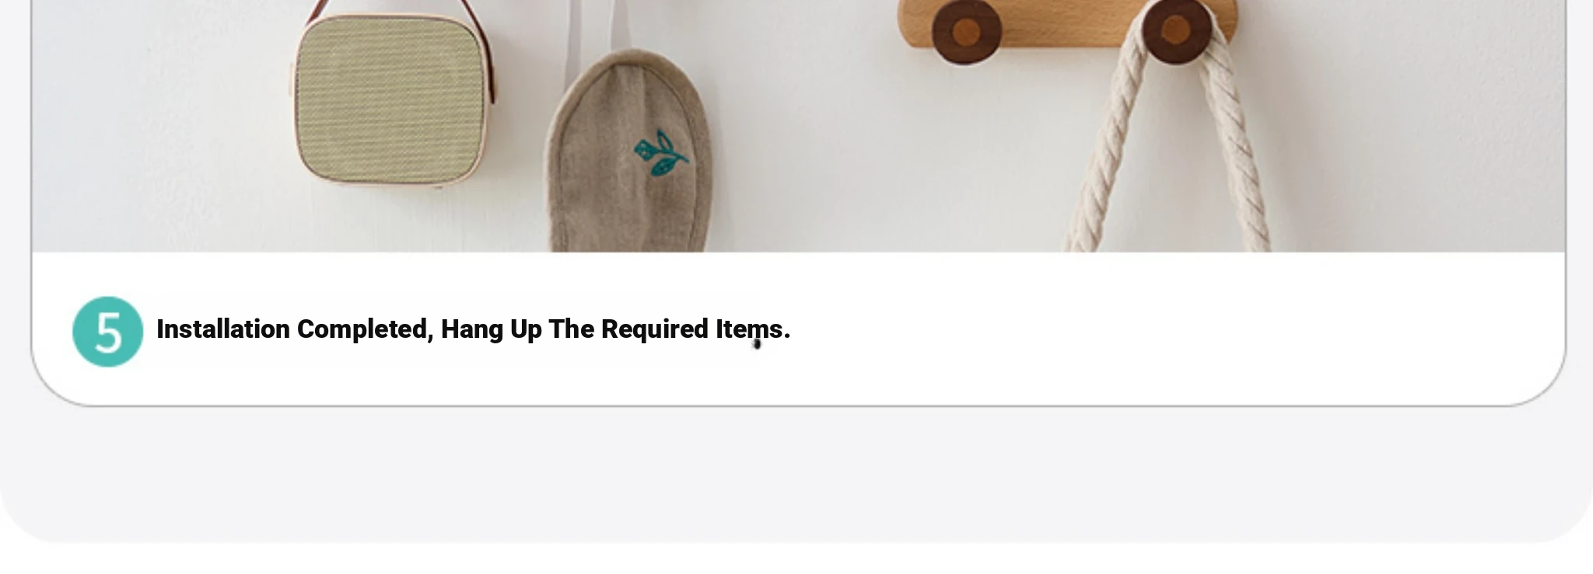Click the teal leaf embroidery on the slipper
This screenshot has width=1593, height=574.
(x=661, y=154)
